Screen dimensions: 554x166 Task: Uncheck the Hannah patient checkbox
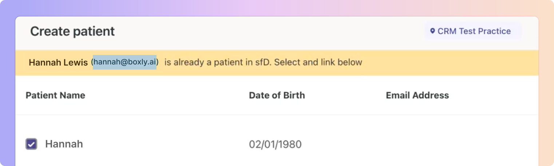coord(31,144)
